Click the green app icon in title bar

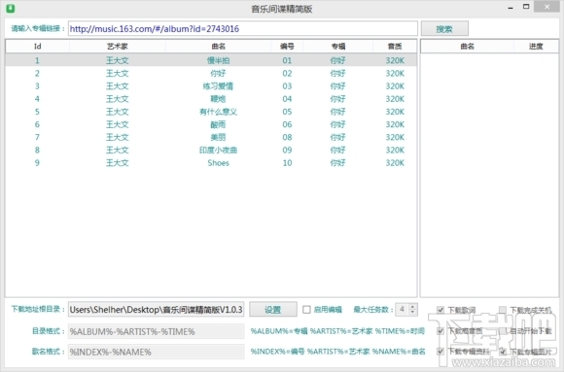[11, 9]
